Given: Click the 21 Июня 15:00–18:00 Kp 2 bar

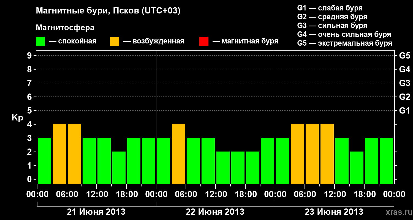Looking at the screenshot, I should click(119, 167).
